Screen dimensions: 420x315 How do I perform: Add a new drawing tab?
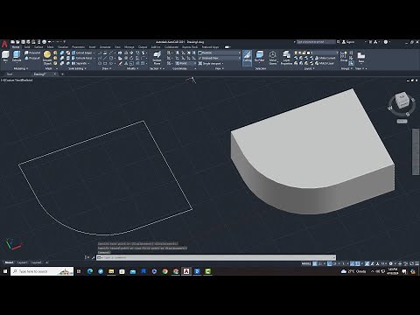[x=62, y=74]
